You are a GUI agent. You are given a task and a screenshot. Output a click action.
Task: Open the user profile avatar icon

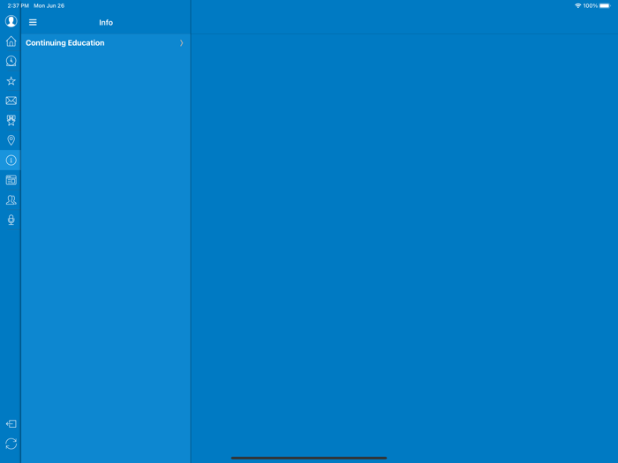[x=11, y=21]
